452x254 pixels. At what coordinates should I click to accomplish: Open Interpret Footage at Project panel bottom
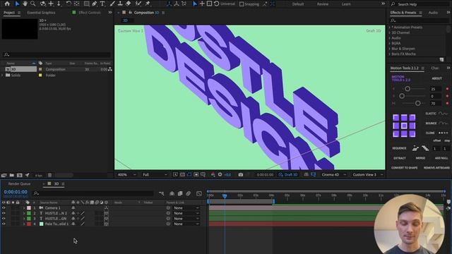4,175
